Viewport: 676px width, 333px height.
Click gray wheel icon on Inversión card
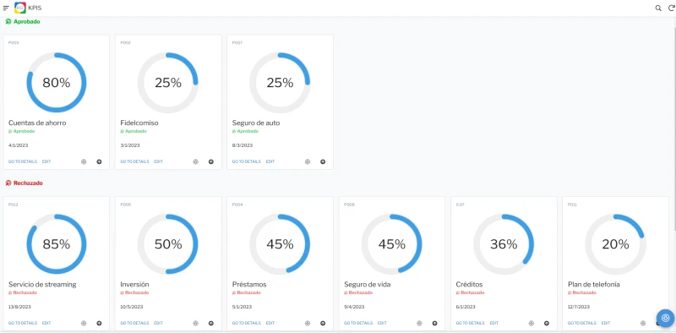(195, 323)
